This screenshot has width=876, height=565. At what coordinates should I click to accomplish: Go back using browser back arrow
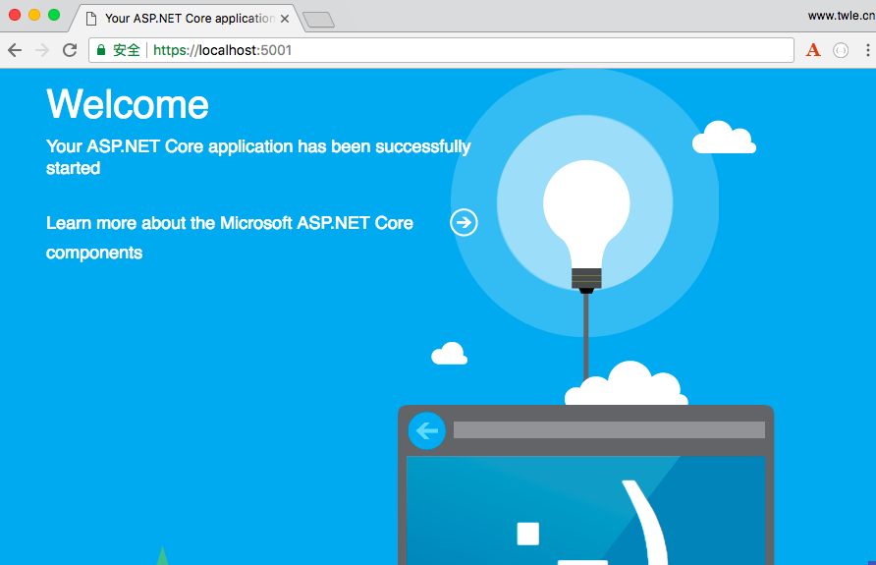(x=15, y=50)
